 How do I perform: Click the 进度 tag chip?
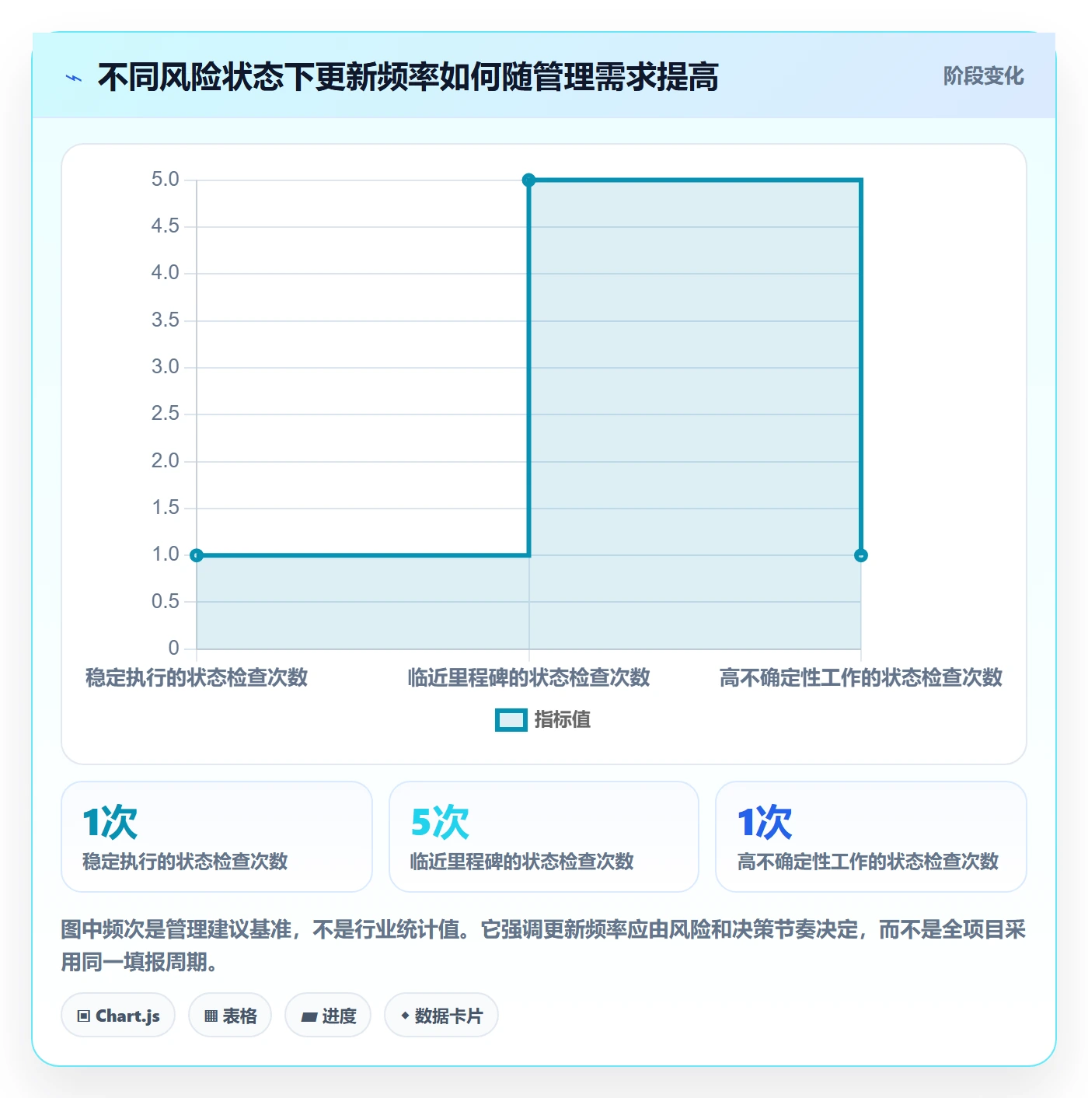pos(328,1016)
